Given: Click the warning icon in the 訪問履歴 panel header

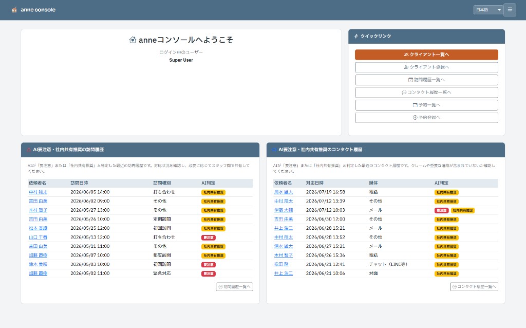Looking at the screenshot, I should coord(29,150).
